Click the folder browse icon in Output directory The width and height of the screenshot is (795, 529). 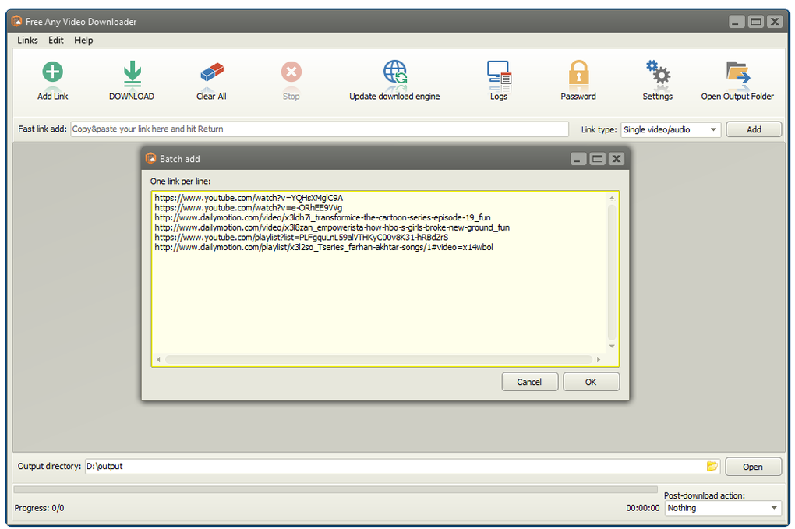(x=712, y=466)
